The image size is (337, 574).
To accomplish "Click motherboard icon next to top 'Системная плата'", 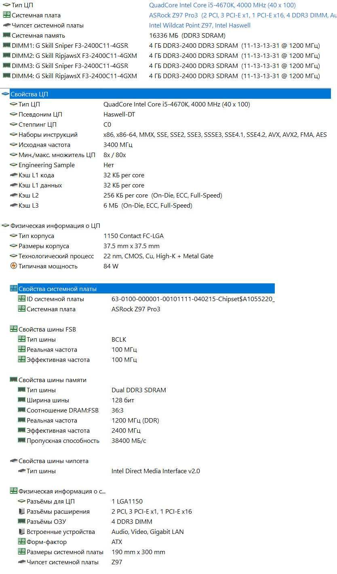I will click(6, 15).
